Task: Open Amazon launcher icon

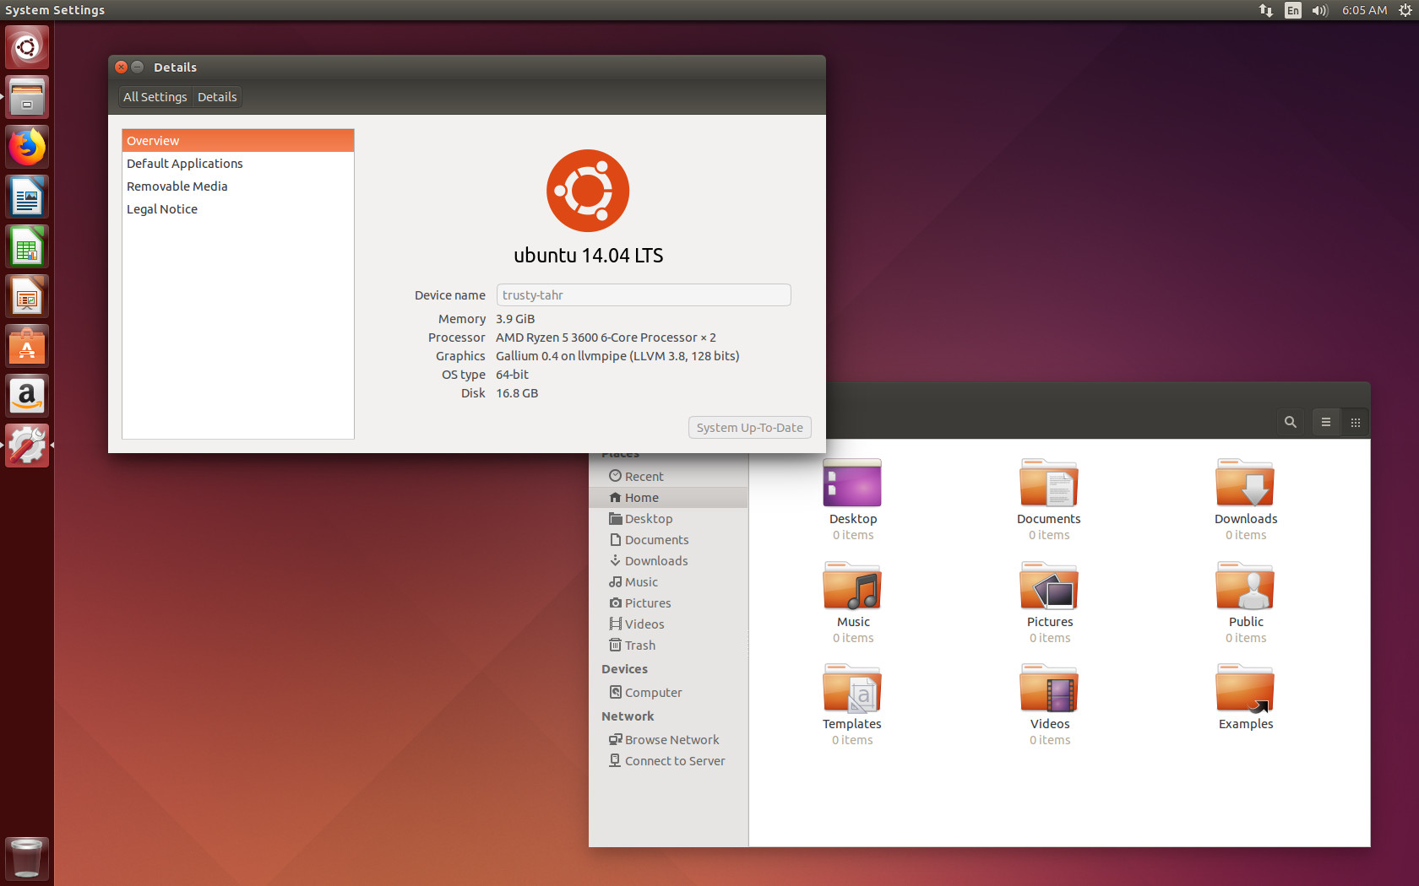Action: pos(27,396)
